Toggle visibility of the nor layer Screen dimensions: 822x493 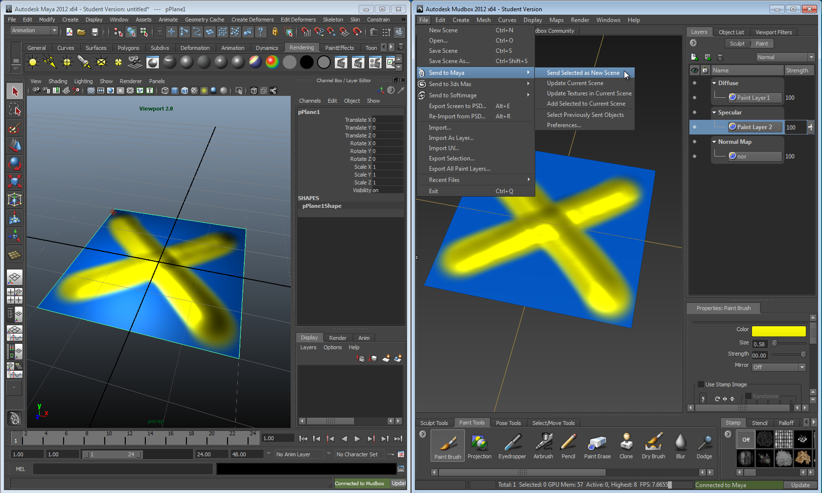tap(694, 157)
